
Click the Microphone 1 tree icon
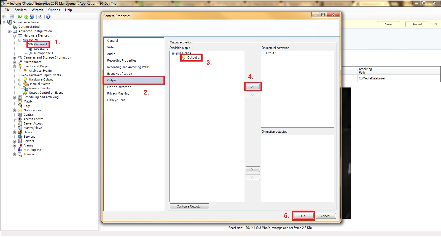[31, 53]
